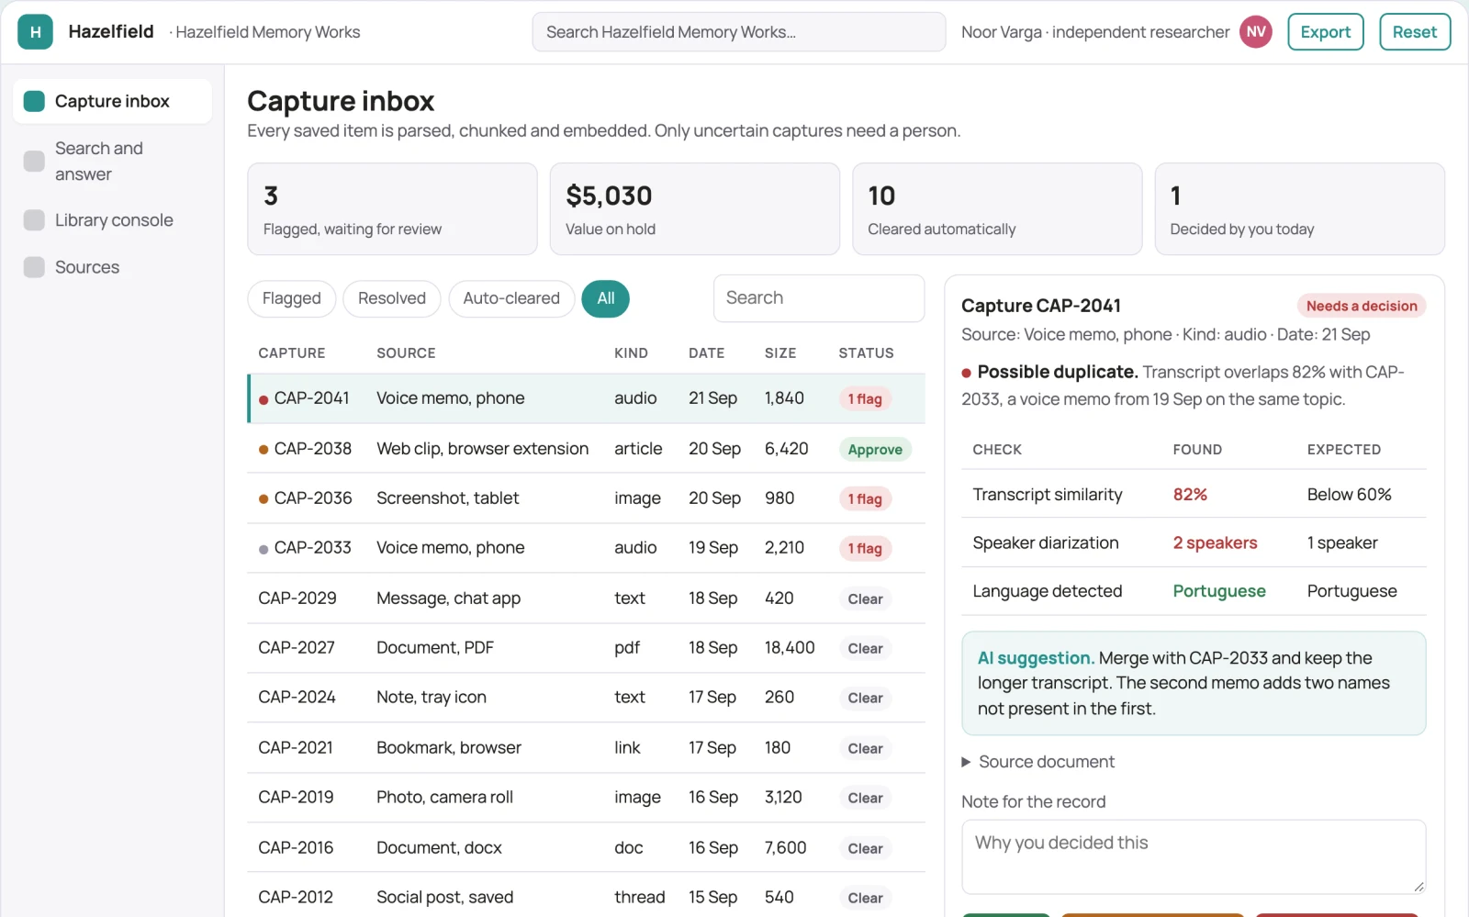Viewport: 1469px width, 917px height.
Task: Click the DATE column header
Action: coord(707,353)
